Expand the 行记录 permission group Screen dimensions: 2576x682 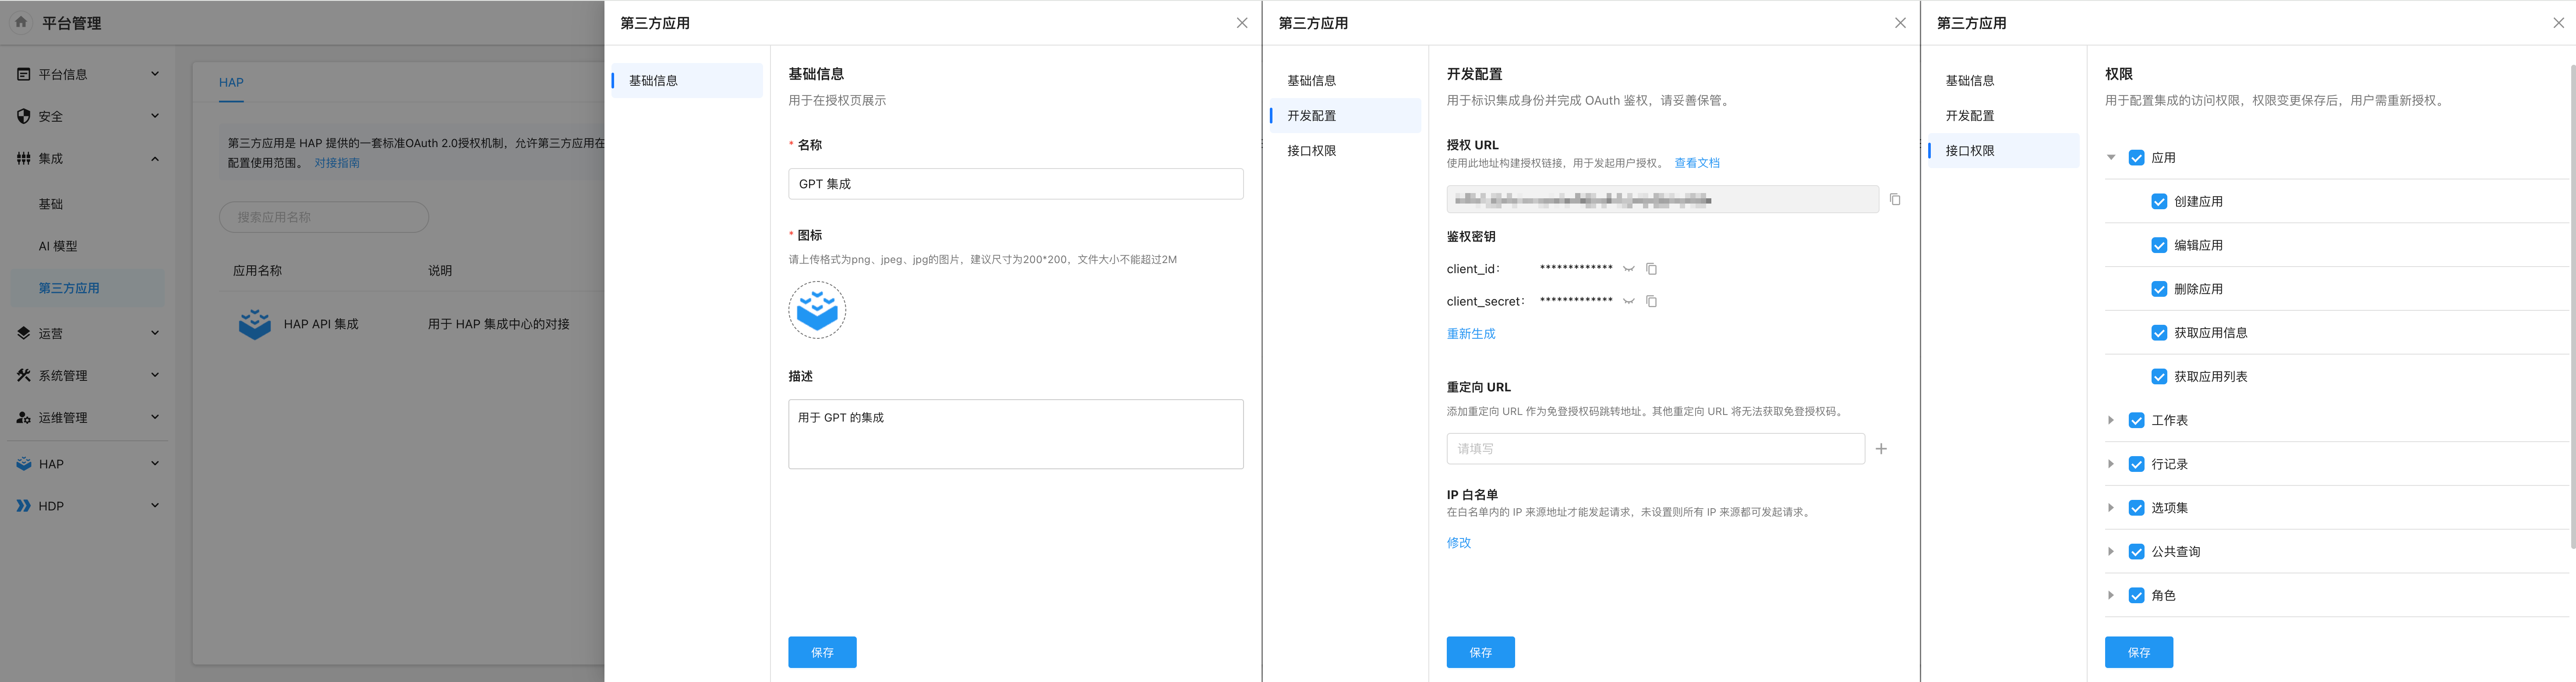[2111, 464]
